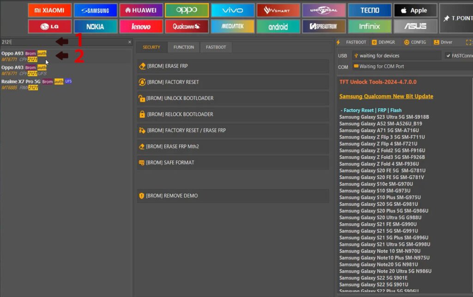Run [BROM] RELOCK BOOTLOADER

(x=233, y=114)
